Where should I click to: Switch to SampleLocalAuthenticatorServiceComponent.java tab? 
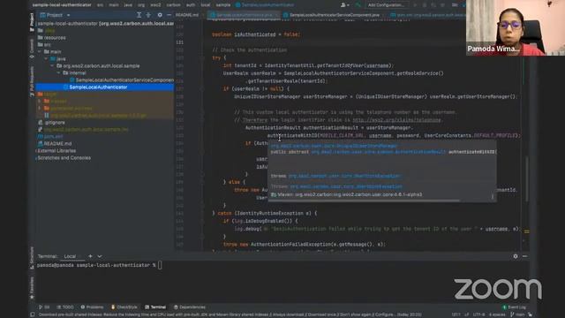[x=332, y=15]
